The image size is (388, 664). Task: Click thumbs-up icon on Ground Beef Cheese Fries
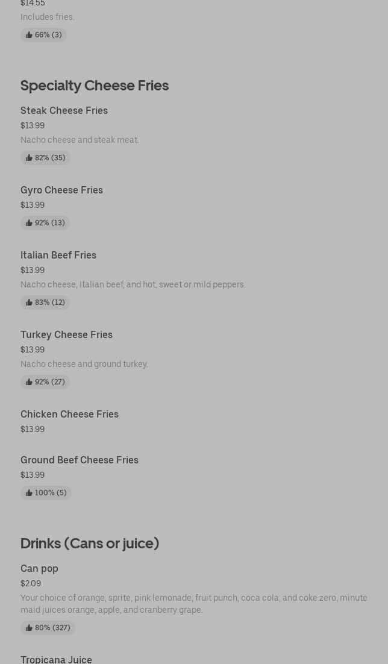pos(29,493)
